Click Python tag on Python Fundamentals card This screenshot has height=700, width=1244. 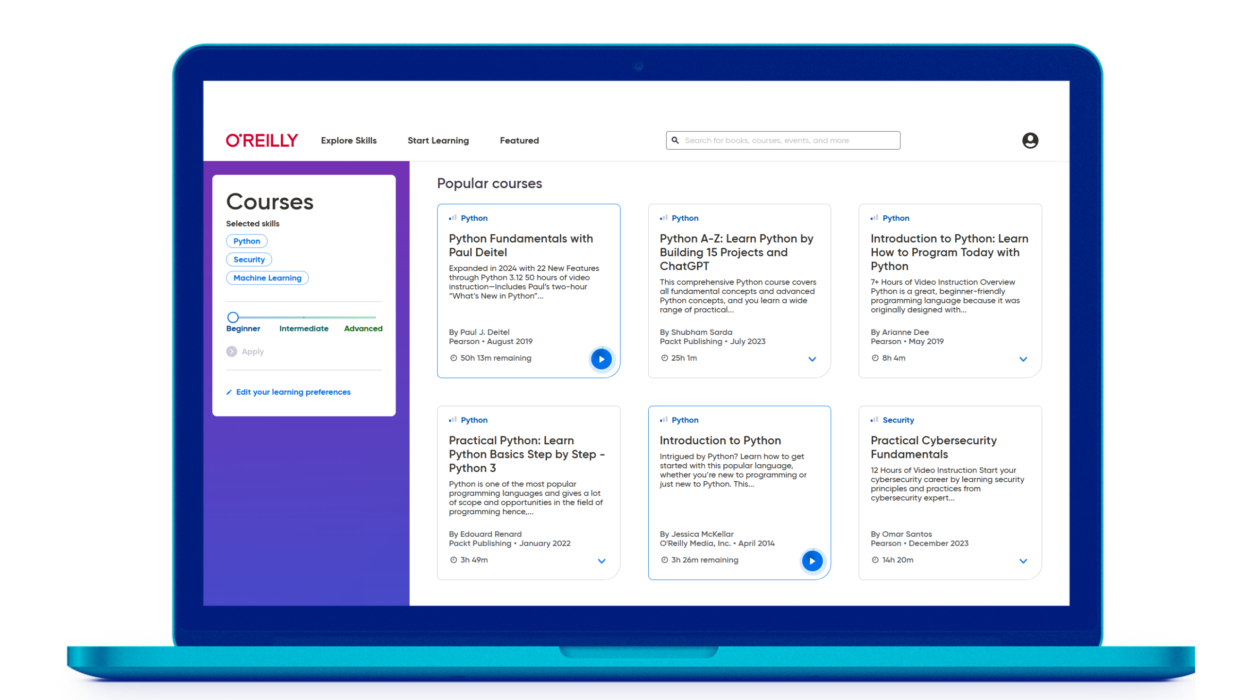tap(474, 218)
